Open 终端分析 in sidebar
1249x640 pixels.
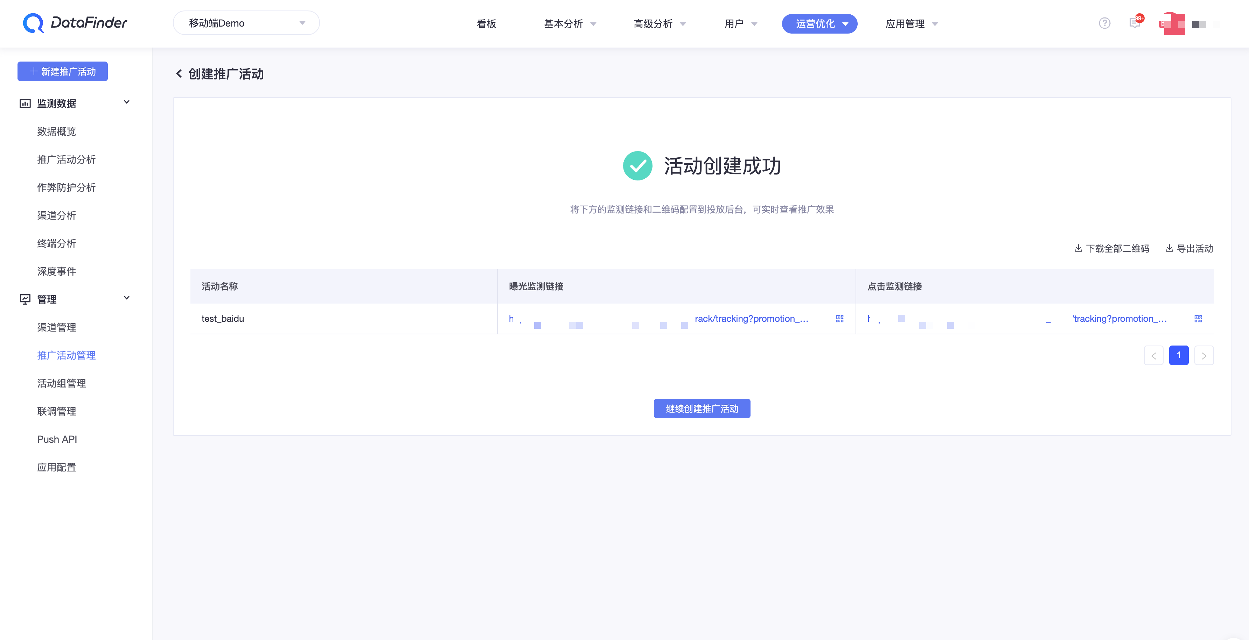57,243
